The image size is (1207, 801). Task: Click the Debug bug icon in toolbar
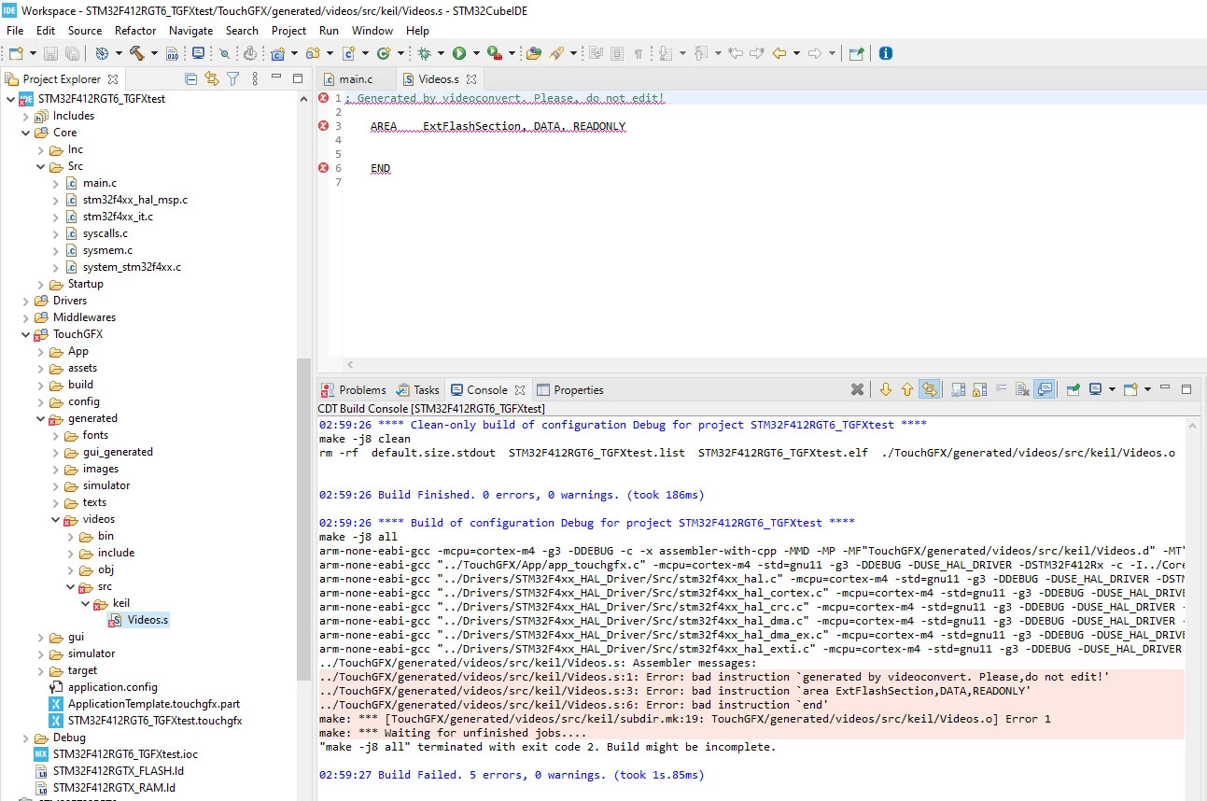pyautogui.click(x=425, y=53)
